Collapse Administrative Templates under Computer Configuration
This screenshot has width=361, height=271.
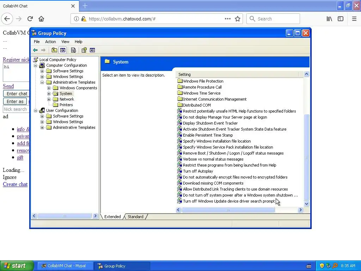(42, 82)
